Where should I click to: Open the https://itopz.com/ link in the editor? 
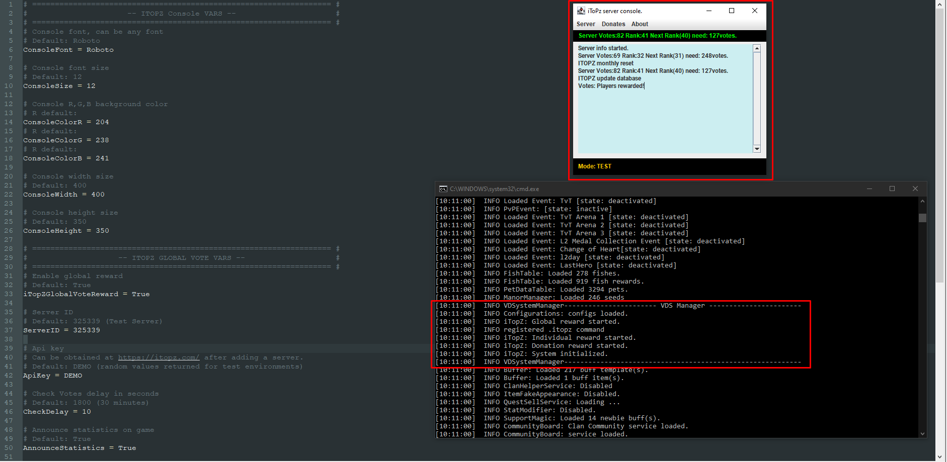159,357
